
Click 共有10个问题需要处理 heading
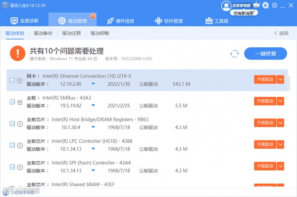click(67, 51)
